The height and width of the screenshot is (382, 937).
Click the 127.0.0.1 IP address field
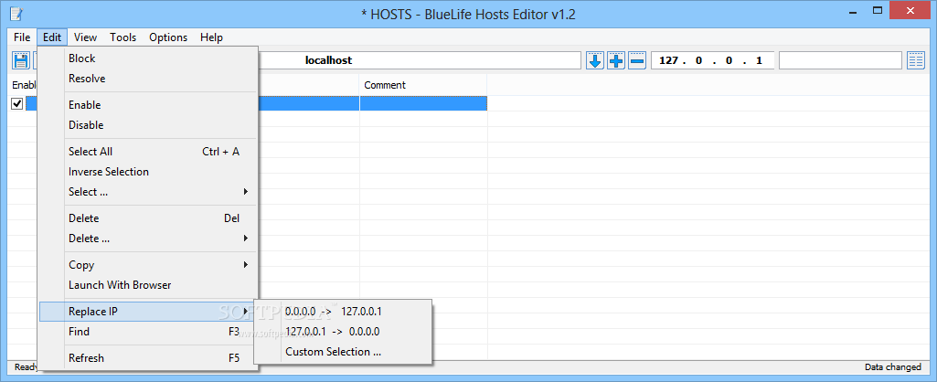(x=711, y=60)
